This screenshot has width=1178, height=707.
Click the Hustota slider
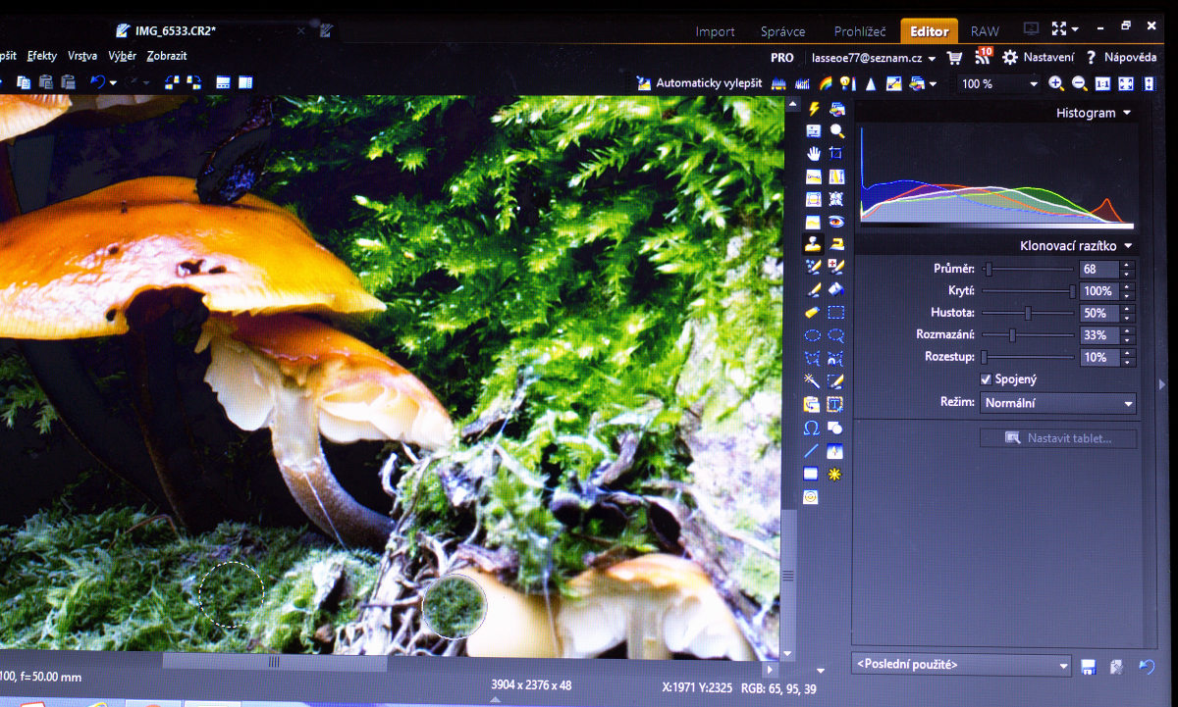(x=1028, y=314)
